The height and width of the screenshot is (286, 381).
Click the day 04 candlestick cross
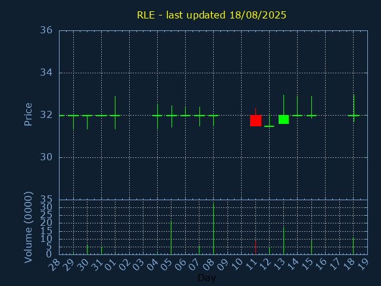[157, 117]
